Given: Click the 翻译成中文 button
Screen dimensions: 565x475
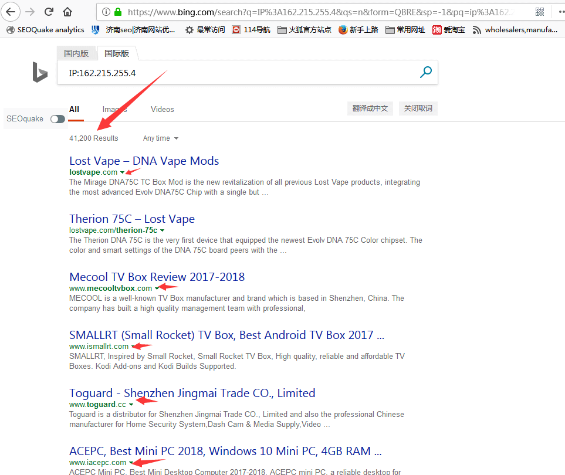Looking at the screenshot, I should 370,108.
